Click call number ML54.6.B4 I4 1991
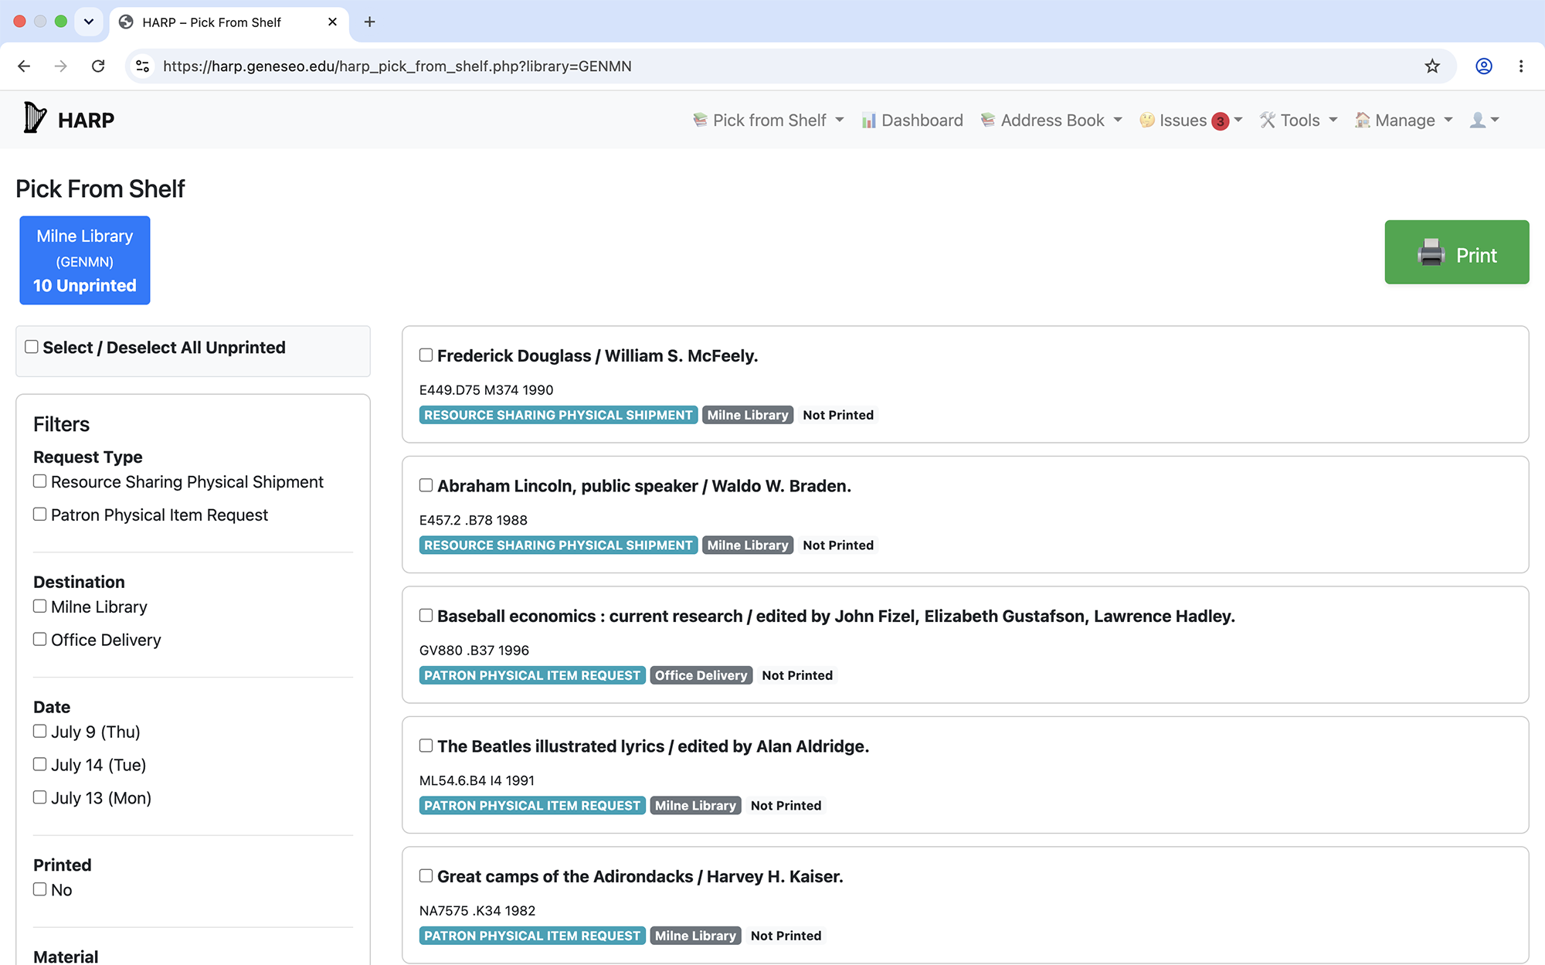The image size is (1545, 965). click(x=477, y=780)
